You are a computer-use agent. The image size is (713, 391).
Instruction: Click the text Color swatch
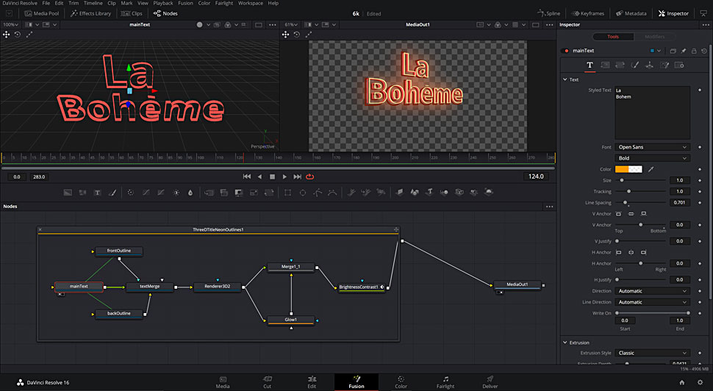pos(628,169)
